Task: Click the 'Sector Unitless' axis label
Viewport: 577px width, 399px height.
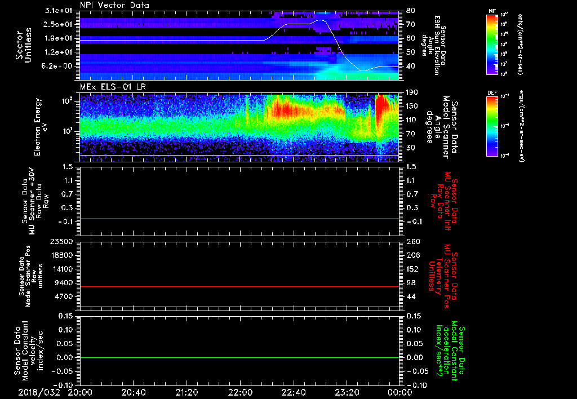Action: point(24,45)
